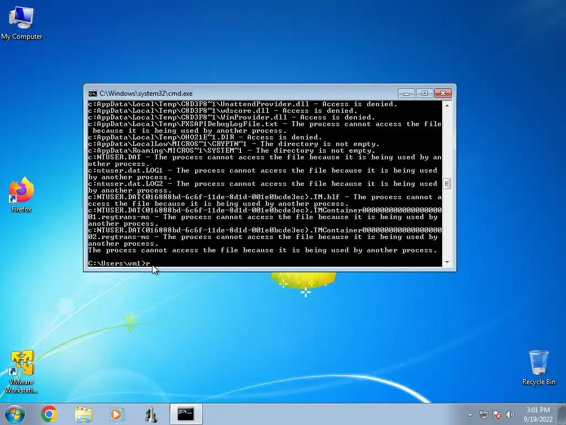Image resolution: width=566 pixels, height=425 pixels.
Task: Click the OHO21E~1.DIR access denied line
Action: coord(205,137)
